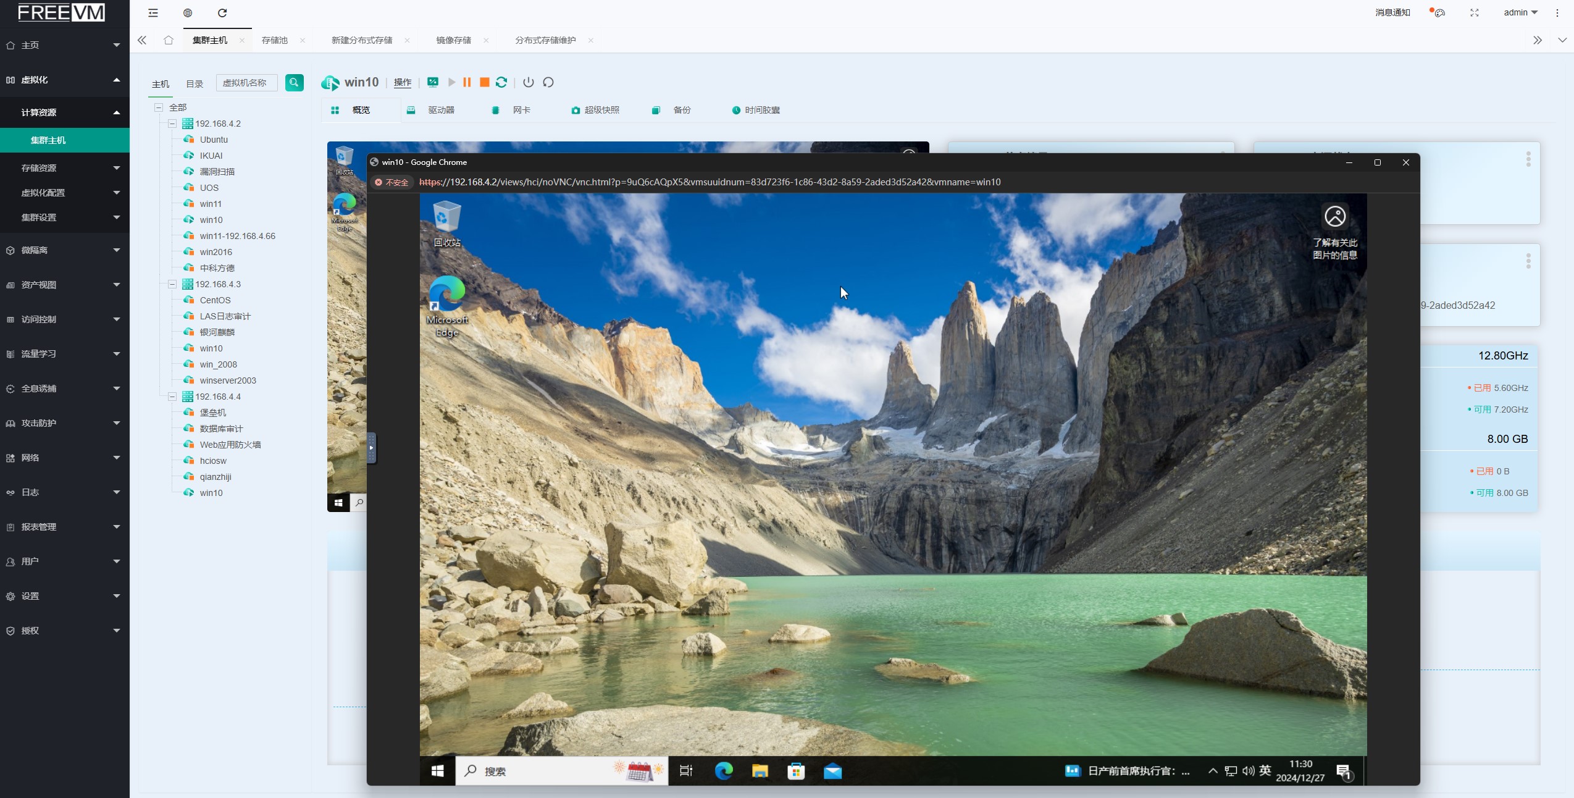Open the VM console monitor icon
This screenshot has width=1574, height=798.
click(433, 82)
